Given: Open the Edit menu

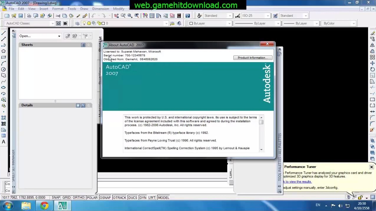Looking at the screenshot, I should click(21, 9).
